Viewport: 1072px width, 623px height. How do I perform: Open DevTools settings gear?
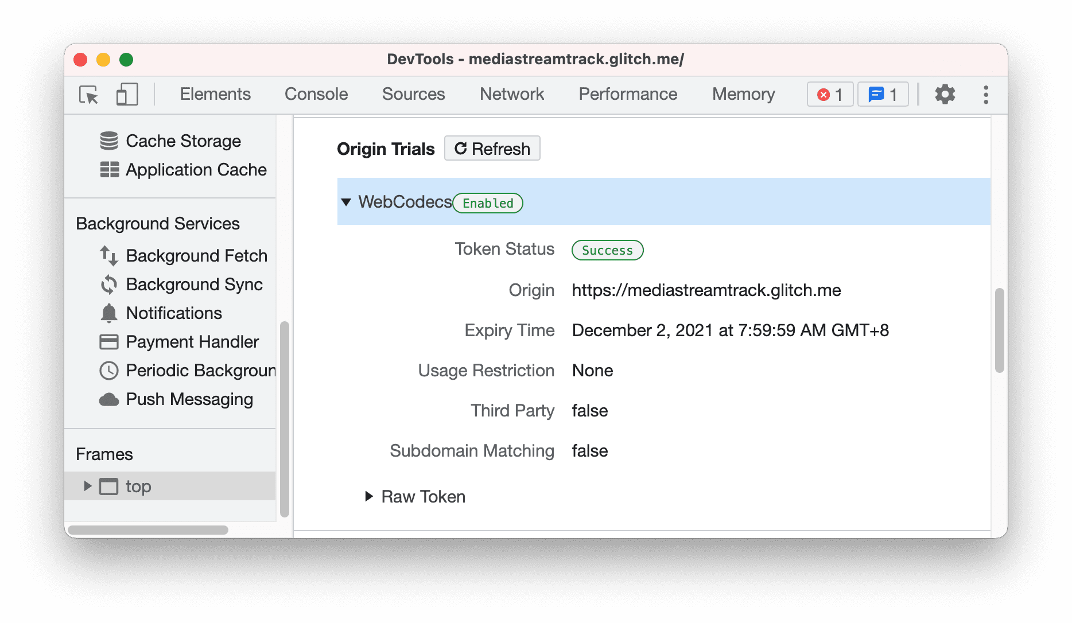(945, 95)
